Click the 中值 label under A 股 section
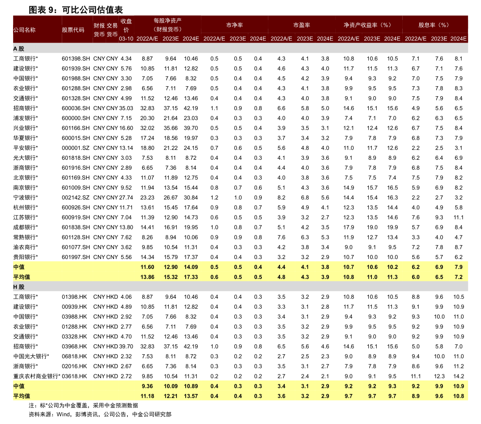 pos(19,267)
